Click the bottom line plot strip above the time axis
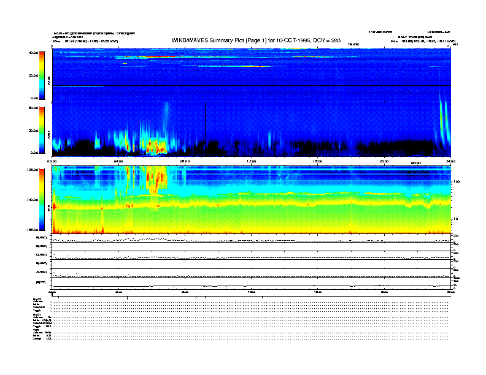The width and height of the screenshot is (486, 375). [252, 283]
